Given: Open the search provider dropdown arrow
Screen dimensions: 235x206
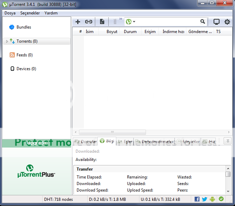Looking at the screenshot, I should [x=134, y=22].
